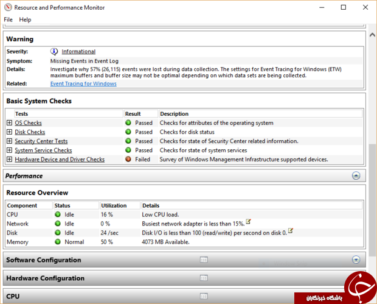This screenshot has height=304, width=377.
Task: Click the Hardware Configuration table icon
Action: pos(204,278)
